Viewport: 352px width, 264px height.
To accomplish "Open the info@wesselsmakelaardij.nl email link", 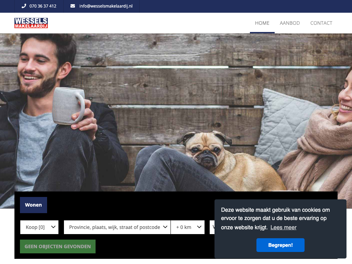I will click(x=106, y=6).
